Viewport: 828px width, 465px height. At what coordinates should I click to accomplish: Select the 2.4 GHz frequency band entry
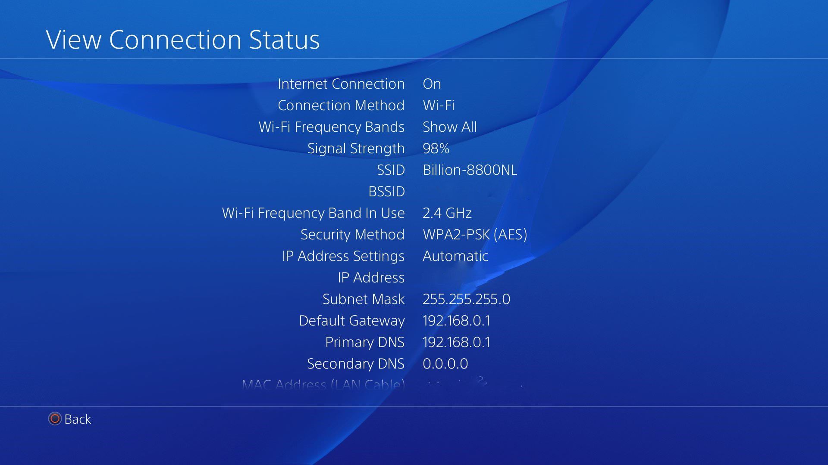pyautogui.click(x=447, y=212)
